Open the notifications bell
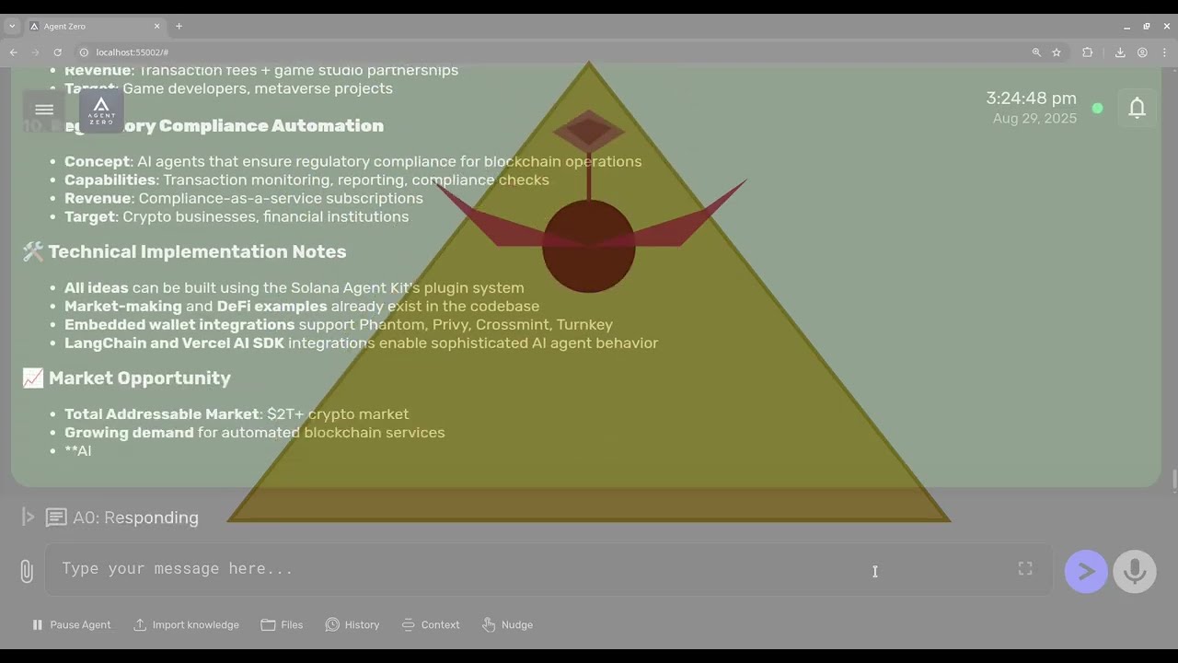This screenshot has height=663, width=1178. (x=1137, y=109)
